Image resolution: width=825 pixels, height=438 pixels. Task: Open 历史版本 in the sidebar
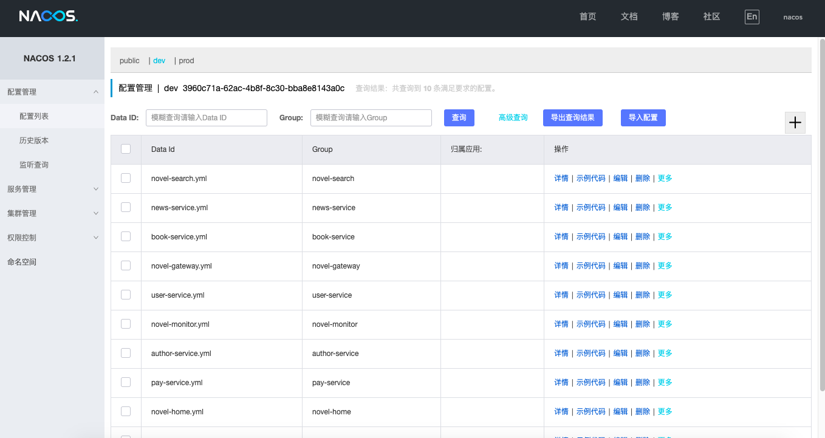coord(34,140)
